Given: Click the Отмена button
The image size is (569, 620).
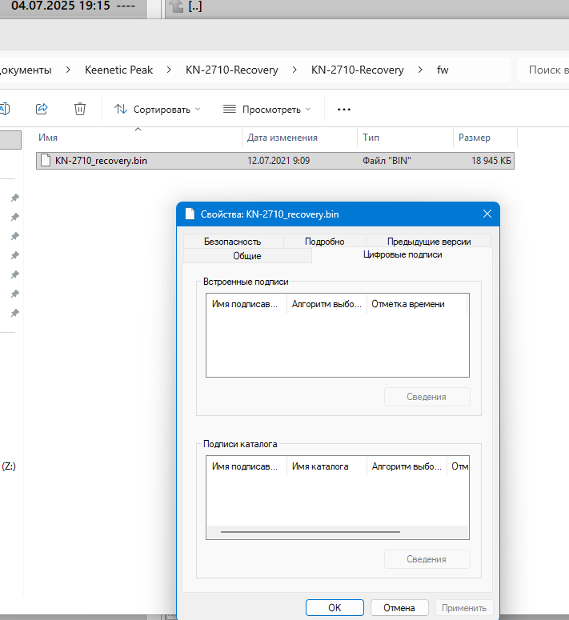Looking at the screenshot, I should (x=399, y=607).
